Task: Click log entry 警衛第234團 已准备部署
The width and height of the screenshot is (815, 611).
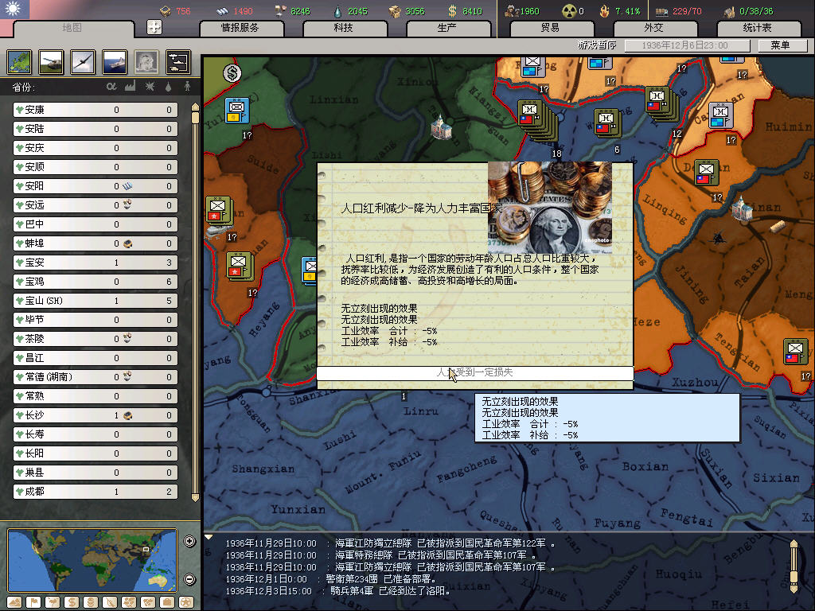Action: click(330, 579)
